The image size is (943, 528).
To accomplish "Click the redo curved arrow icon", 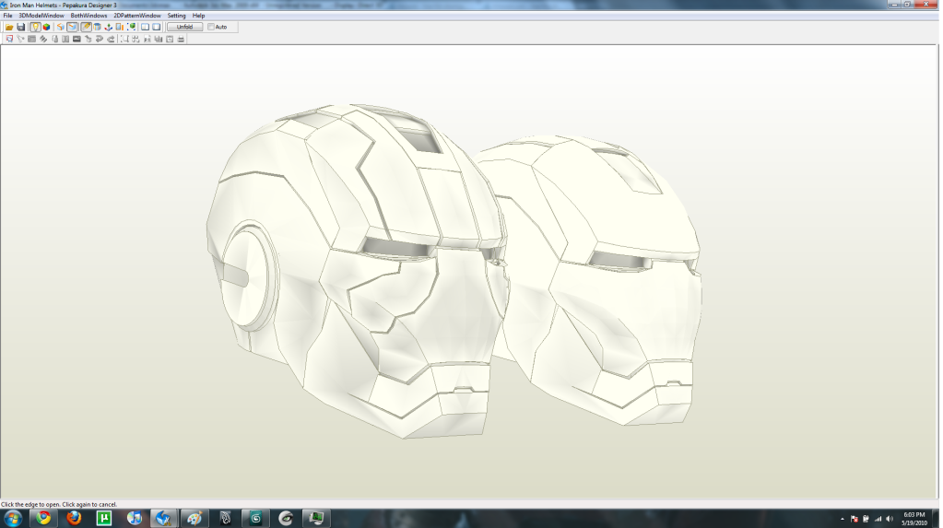I will [x=111, y=39].
